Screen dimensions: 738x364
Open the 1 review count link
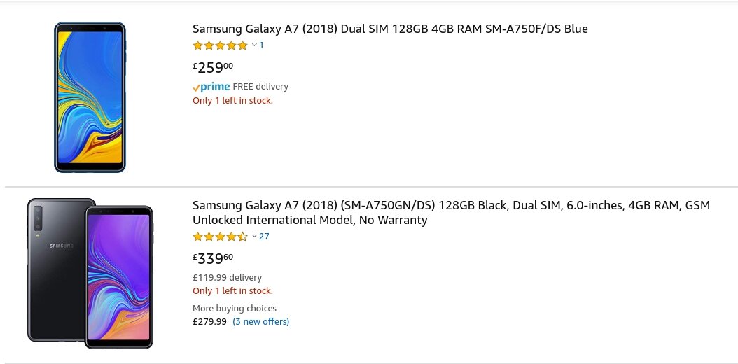pos(262,45)
